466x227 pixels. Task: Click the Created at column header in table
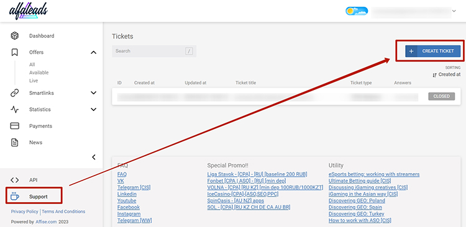tap(144, 82)
